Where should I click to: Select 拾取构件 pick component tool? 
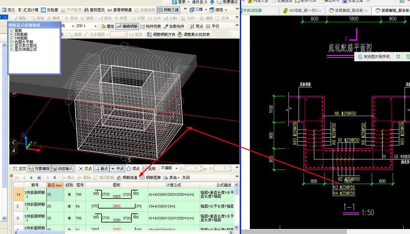point(174,26)
